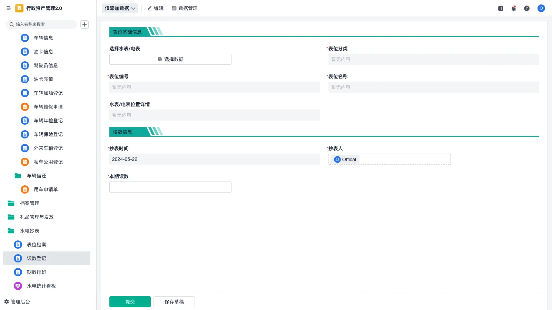Open the 表位档案 form icon
This screenshot has width=552, height=310.
(18, 245)
